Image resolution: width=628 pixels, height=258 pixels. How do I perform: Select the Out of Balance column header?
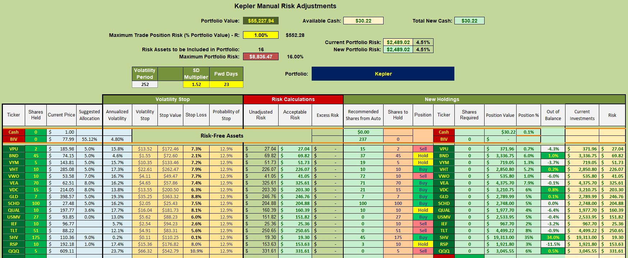point(553,115)
